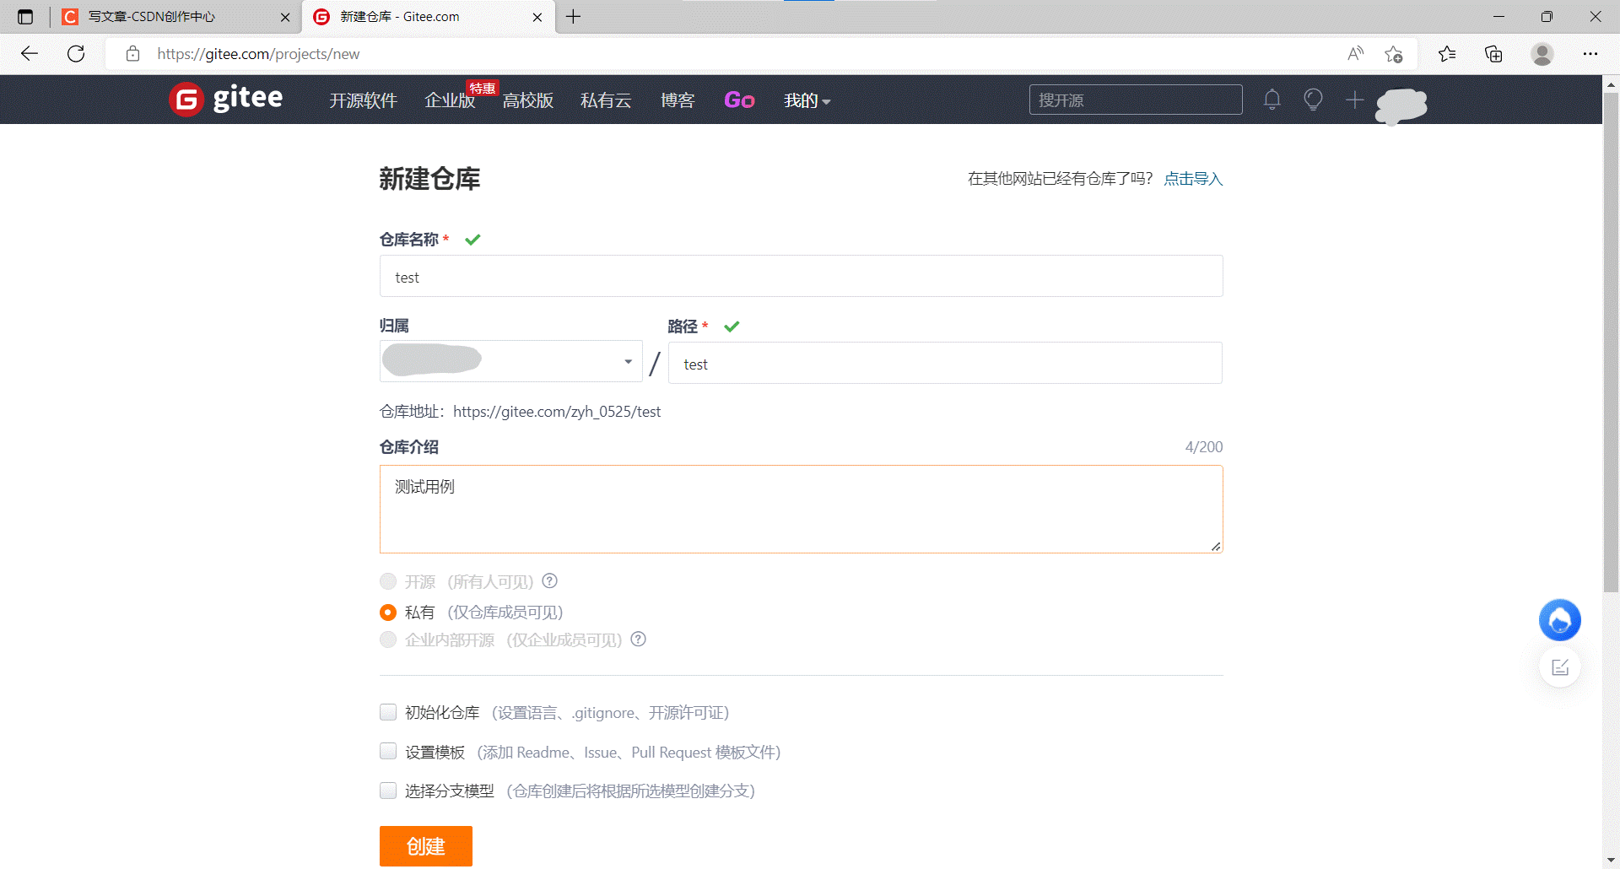Click the Gitee logo in the header
This screenshot has width=1620, height=869.
tap(226, 100)
